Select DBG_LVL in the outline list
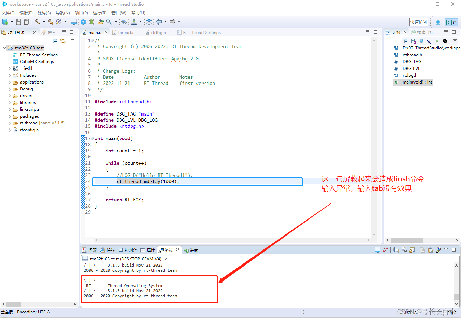 411,69
